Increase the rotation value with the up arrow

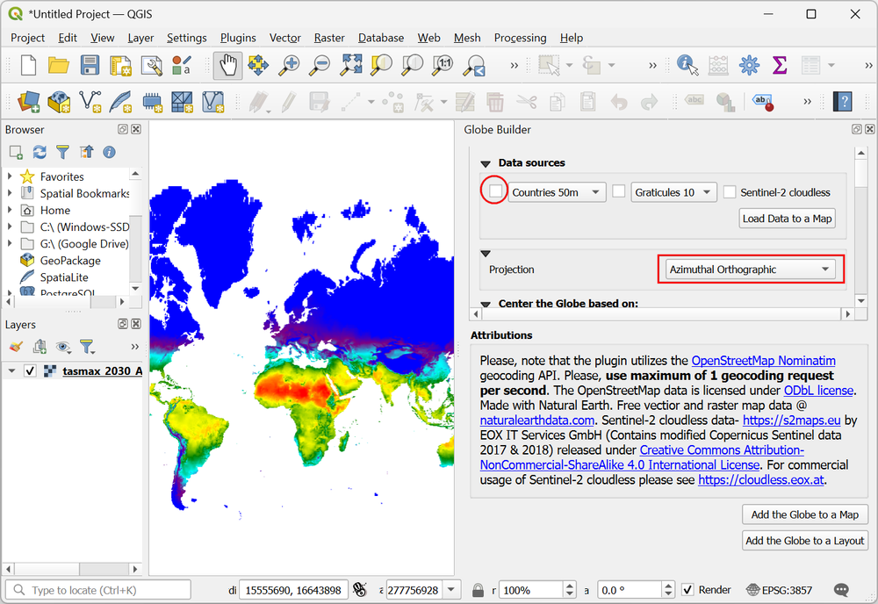(x=668, y=586)
